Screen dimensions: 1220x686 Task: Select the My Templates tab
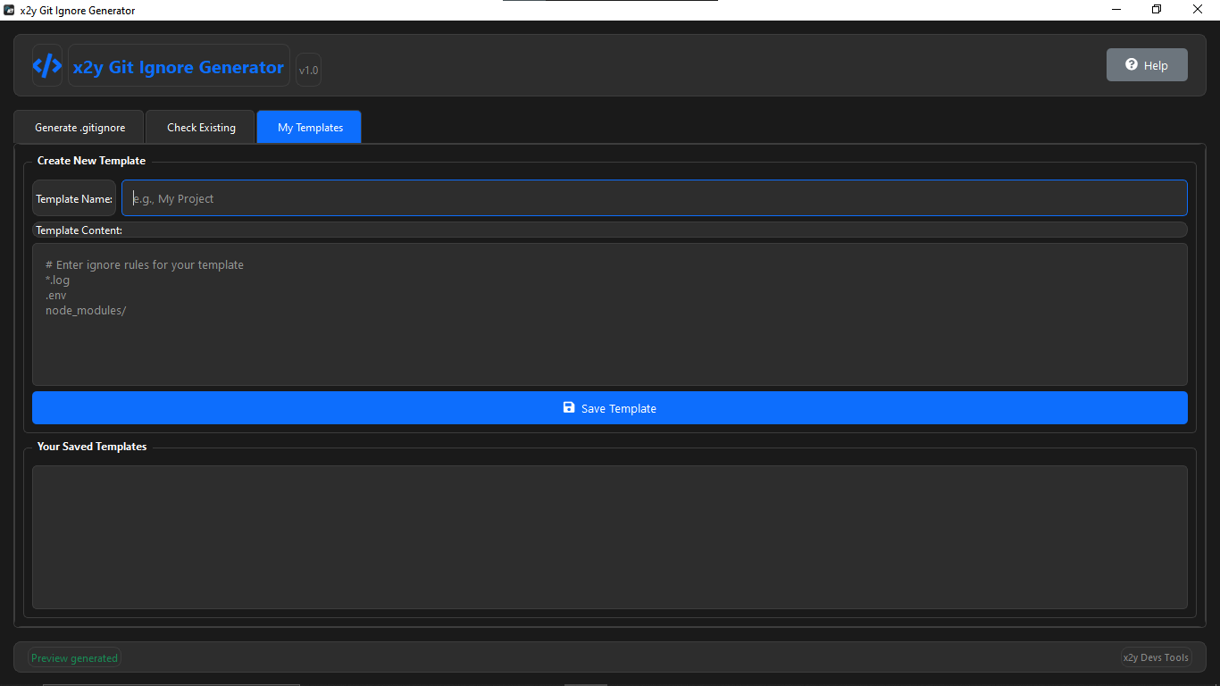(308, 127)
